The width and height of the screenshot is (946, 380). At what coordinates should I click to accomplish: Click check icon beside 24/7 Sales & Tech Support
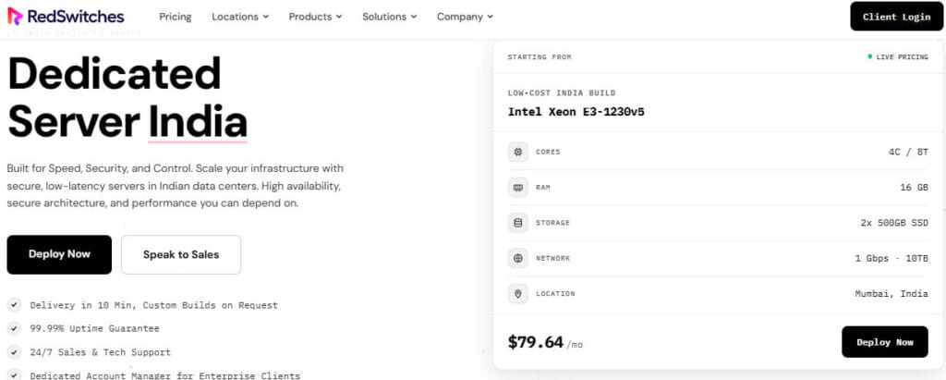click(x=14, y=352)
